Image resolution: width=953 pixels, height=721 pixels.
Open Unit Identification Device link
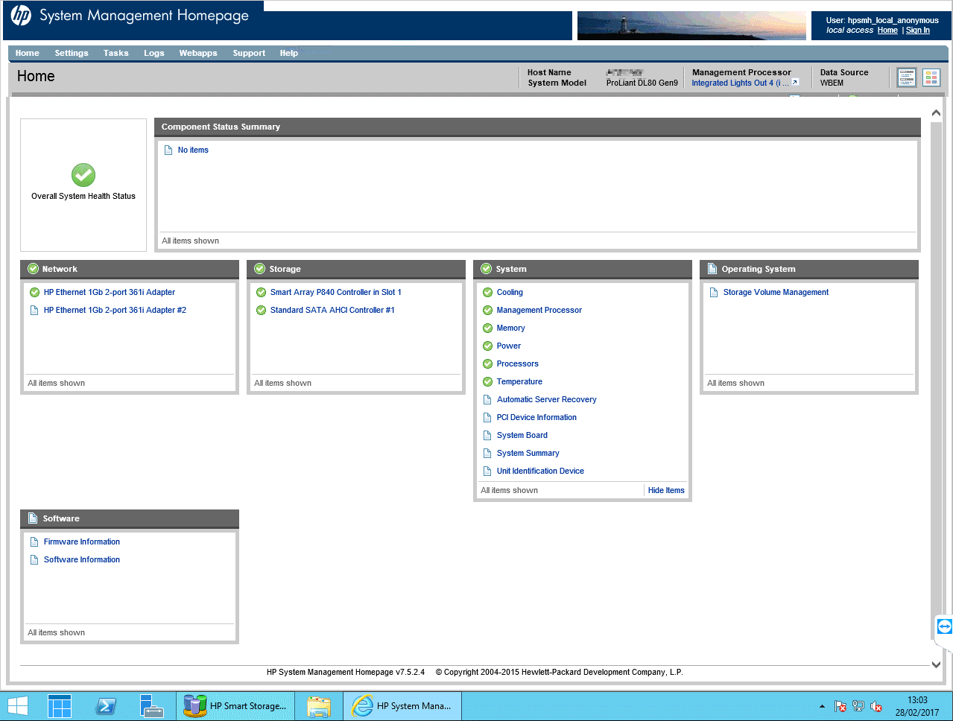(x=540, y=471)
